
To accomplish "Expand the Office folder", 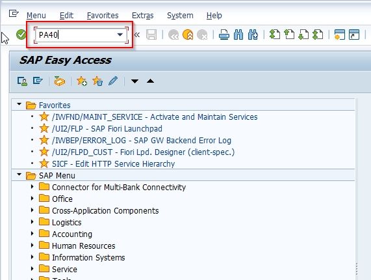I will pyautogui.click(x=32, y=198).
